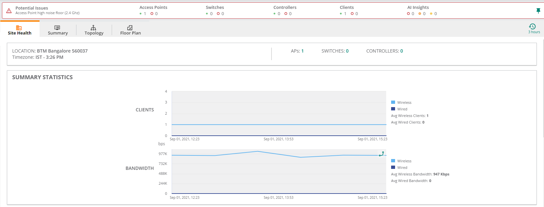Open the APs count link showing 1
The image size is (544, 207).
[302, 51]
